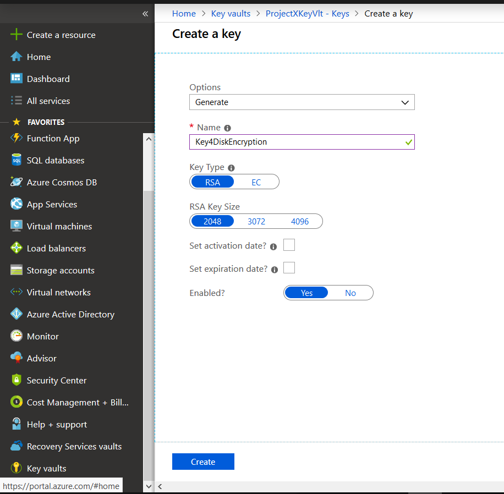Open the Options Generate dropdown

click(x=302, y=102)
